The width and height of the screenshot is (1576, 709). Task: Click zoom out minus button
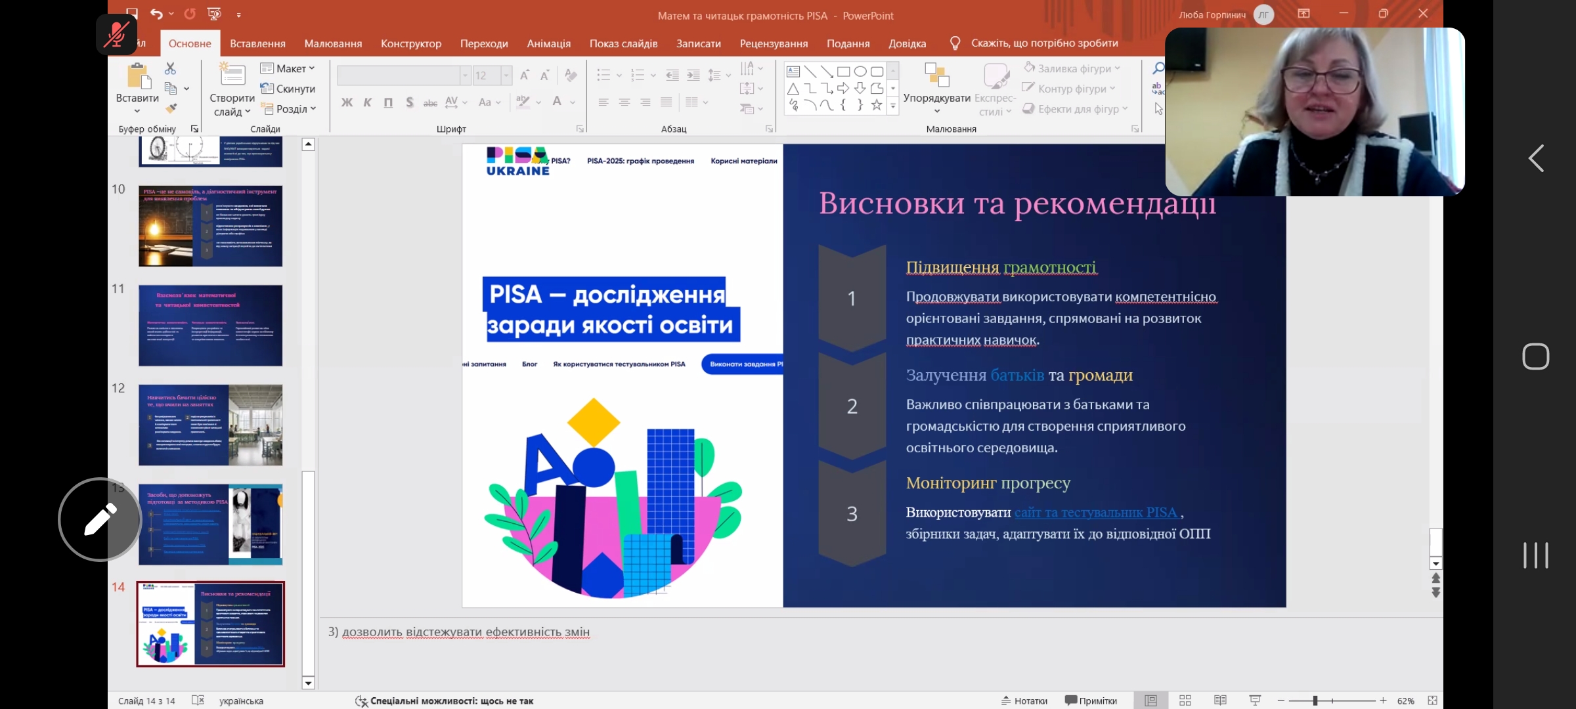click(1280, 700)
